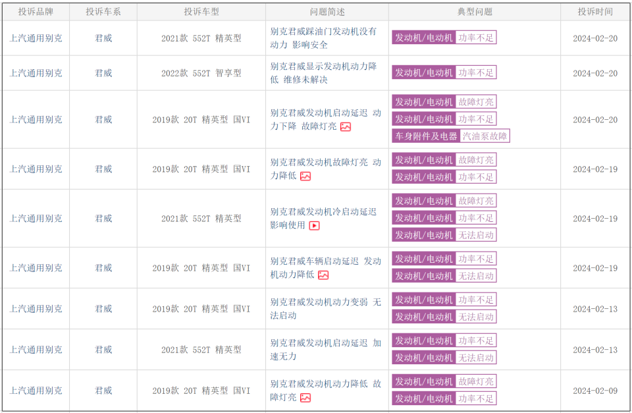Select 2019款 20T 精英型 国VI in the 2024-02-09 row
The width and height of the screenshot is (632, 413).
coord(201,391)
